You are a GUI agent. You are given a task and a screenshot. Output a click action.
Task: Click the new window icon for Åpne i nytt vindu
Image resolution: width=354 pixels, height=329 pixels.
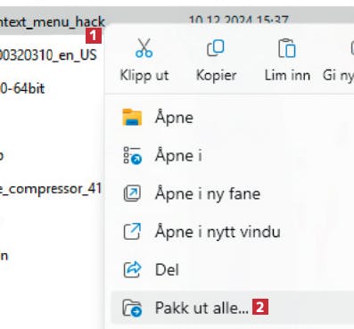pos(132,232)
